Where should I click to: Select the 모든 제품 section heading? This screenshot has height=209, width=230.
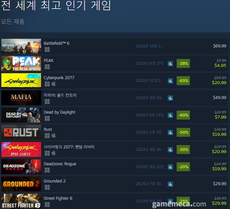point(13,22)
